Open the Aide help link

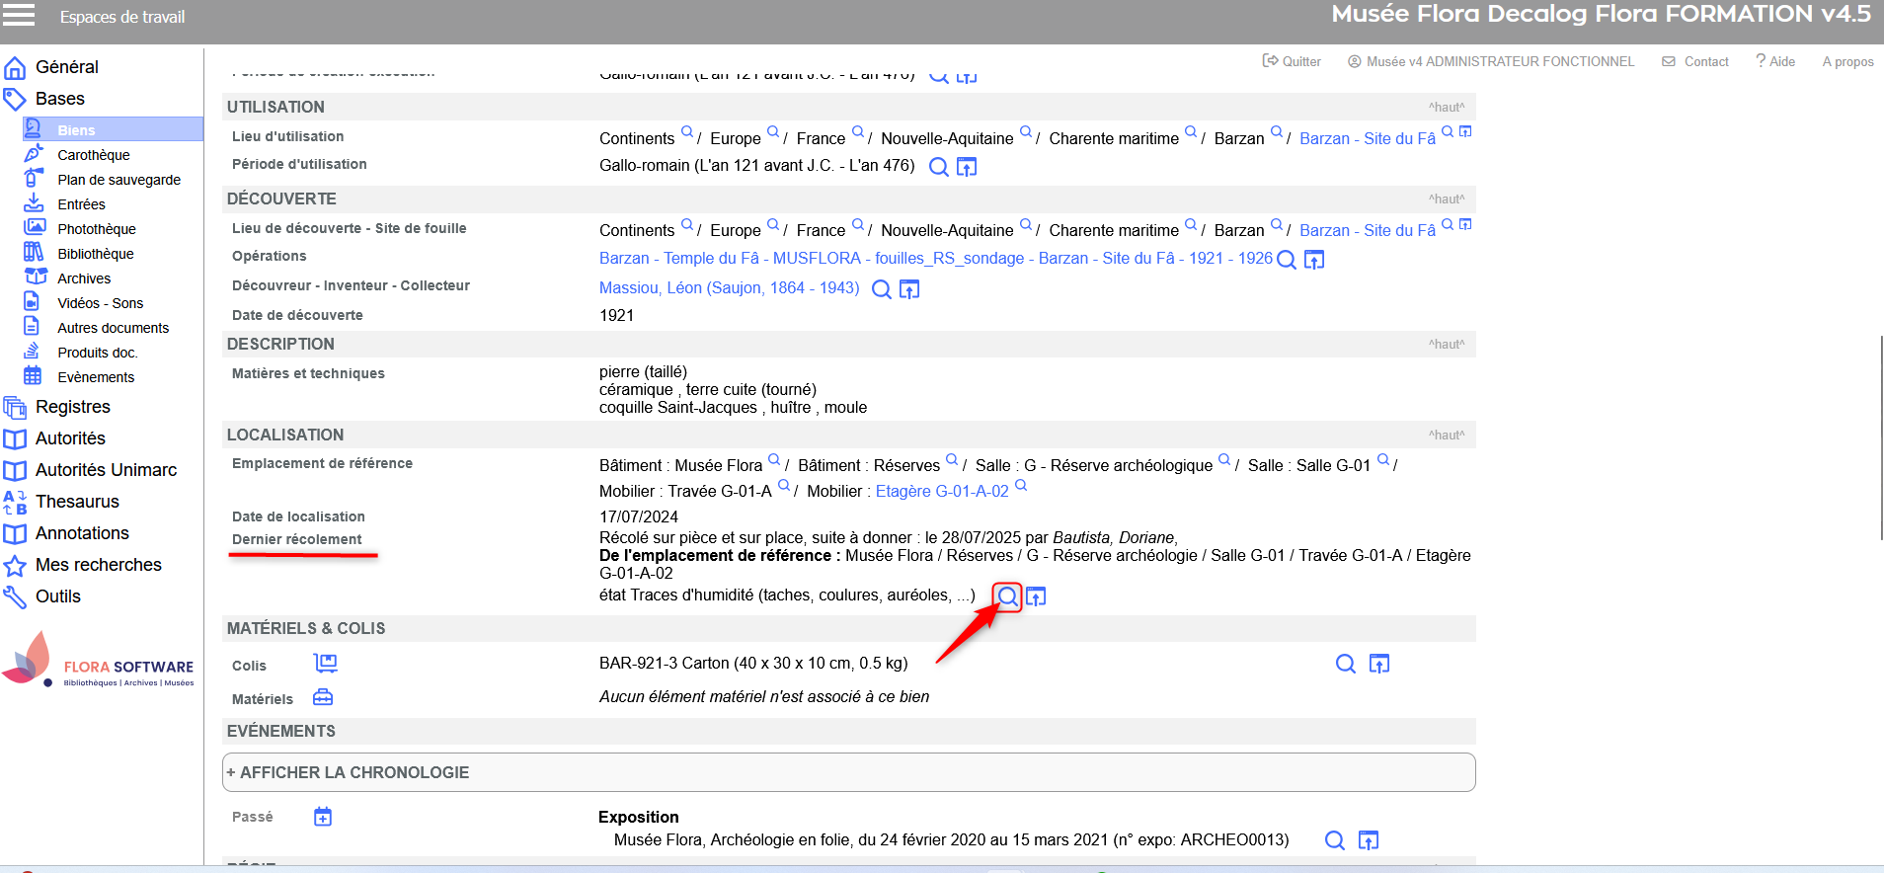point(1775,61)
